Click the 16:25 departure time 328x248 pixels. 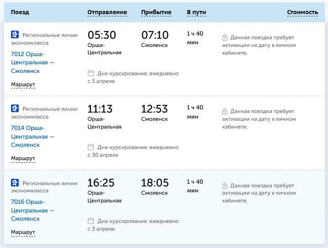102,183
